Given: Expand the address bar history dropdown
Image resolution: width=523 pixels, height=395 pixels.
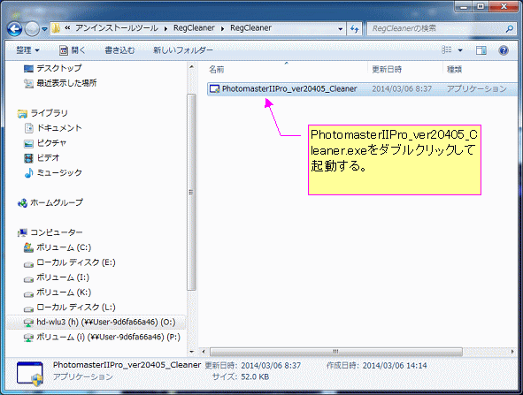Looking at the screenshot, I should click(x=340, y=29).
